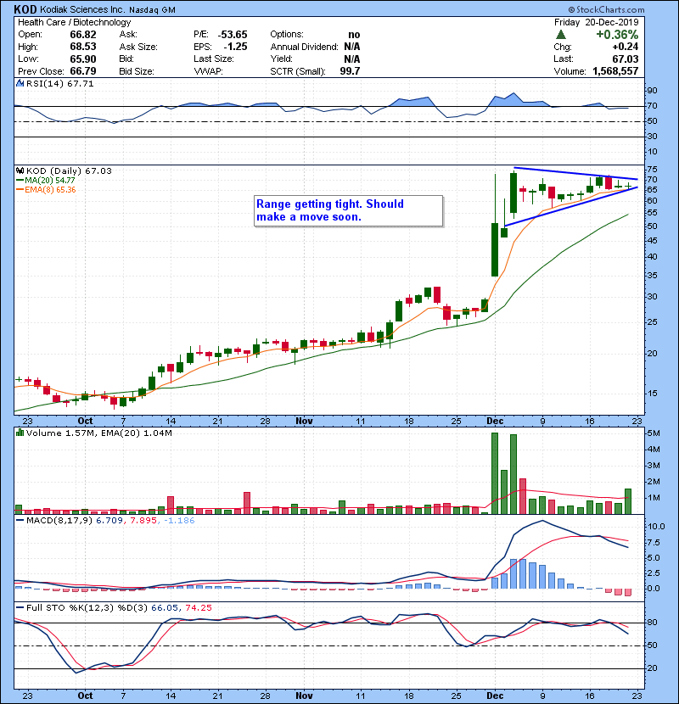Click the 10.0 label on MACD axis

pos(655,526)
